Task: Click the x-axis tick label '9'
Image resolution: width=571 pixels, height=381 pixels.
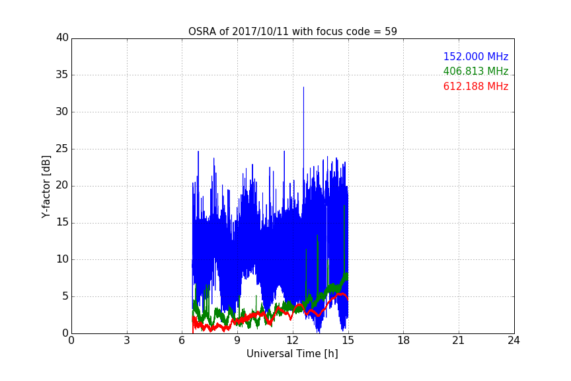Action: tap(237, 341)
